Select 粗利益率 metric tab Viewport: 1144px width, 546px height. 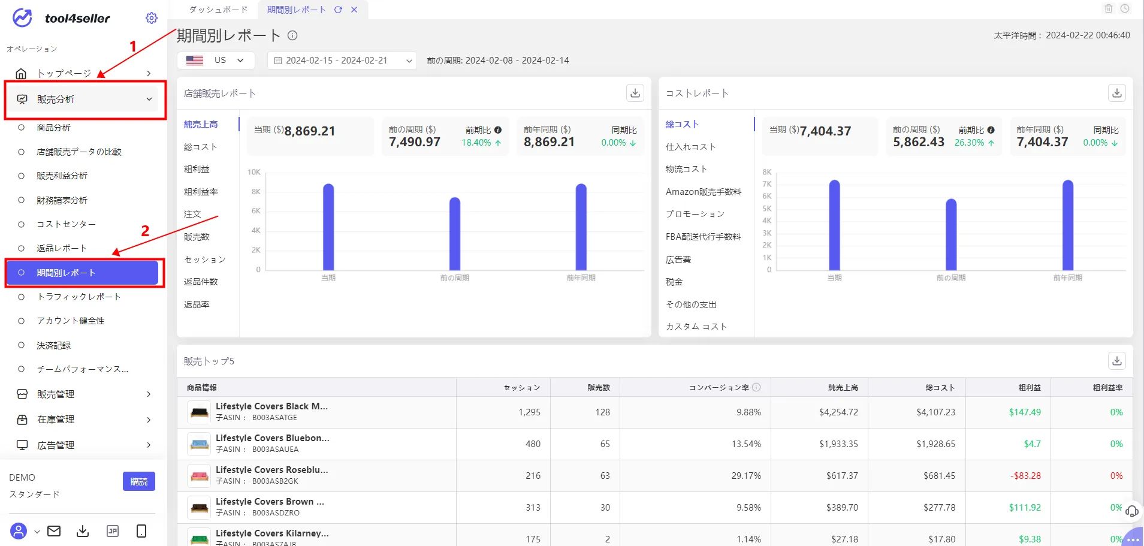[201, 192]
